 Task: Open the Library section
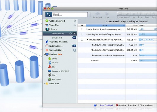point(53,29)
